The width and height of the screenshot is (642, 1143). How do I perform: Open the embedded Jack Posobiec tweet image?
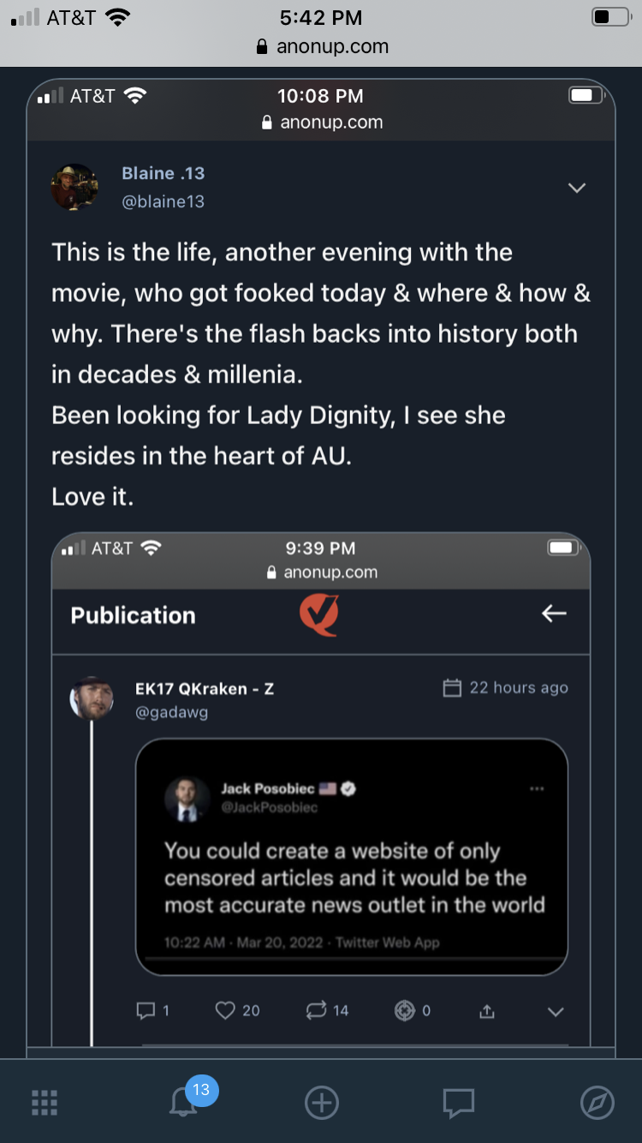tap(351, 857)
